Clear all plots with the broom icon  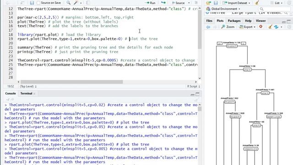coord(270,27)
